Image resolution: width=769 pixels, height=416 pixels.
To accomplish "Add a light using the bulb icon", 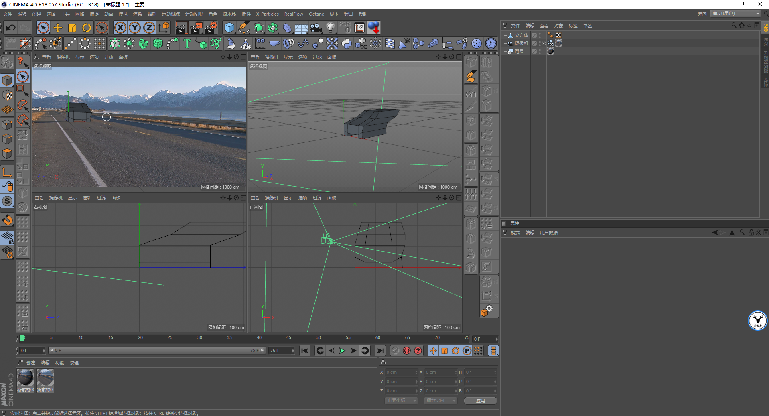I will (330, 28).
